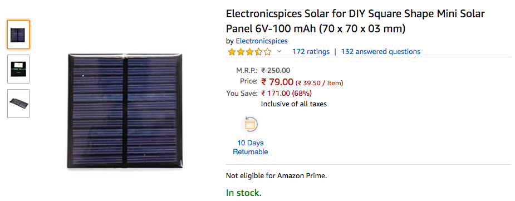The image size is (515, 201).
Task: Visit the Electronicspices brand link
Action: click(262, 41)
